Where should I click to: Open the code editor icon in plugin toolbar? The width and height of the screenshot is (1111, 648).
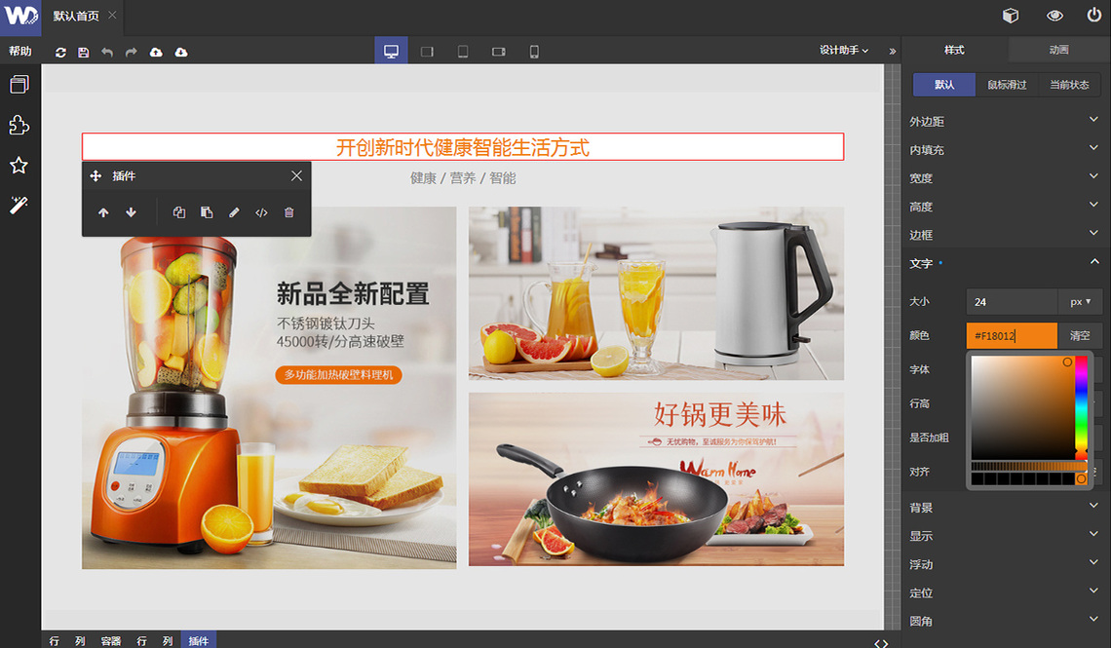pyautogui.click(x=261, y=212)
